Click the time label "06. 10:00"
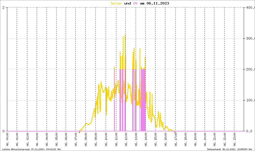 click(x=106, y=140)
